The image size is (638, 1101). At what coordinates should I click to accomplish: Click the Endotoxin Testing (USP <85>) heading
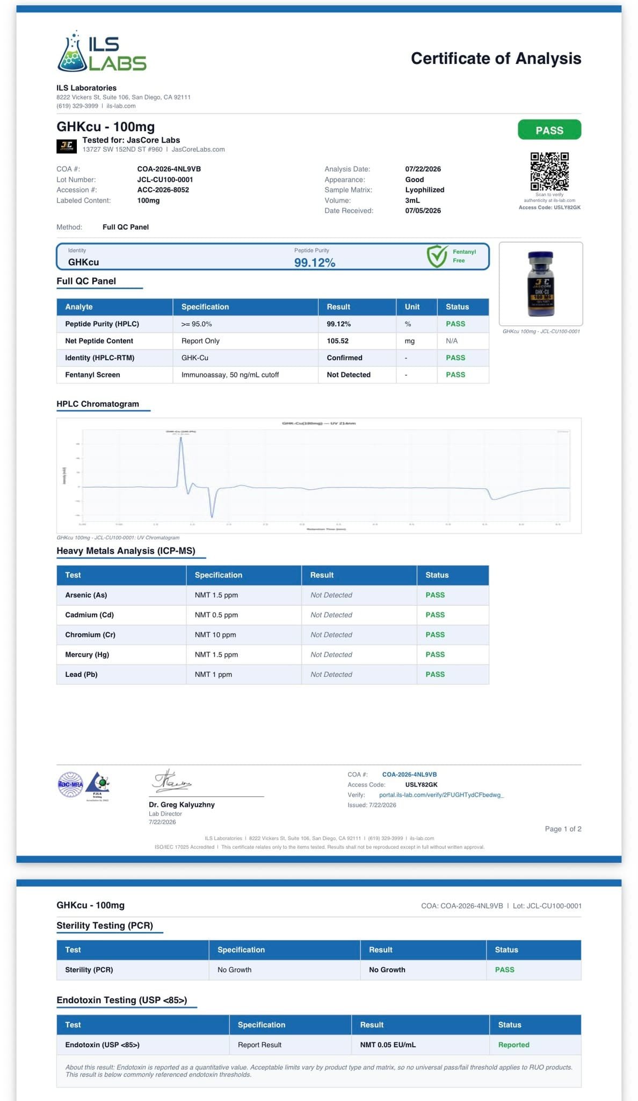[122, 1000]
